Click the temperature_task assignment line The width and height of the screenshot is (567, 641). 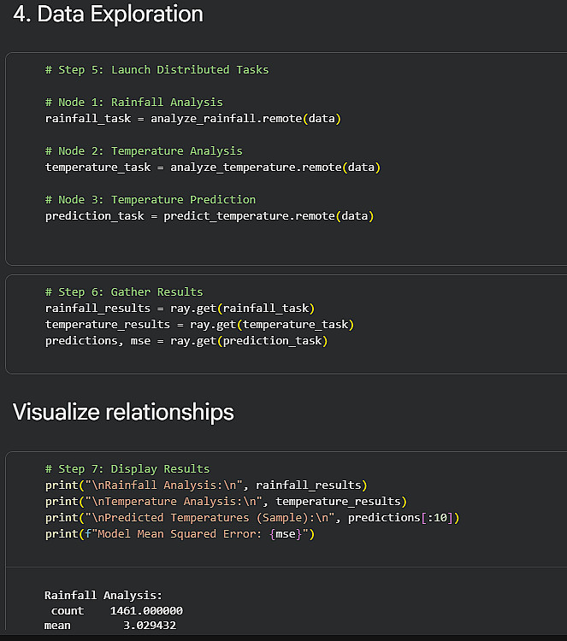click(x=212, y=167)
